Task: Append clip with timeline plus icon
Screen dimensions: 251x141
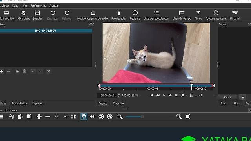Action: (x=39, y=117)
